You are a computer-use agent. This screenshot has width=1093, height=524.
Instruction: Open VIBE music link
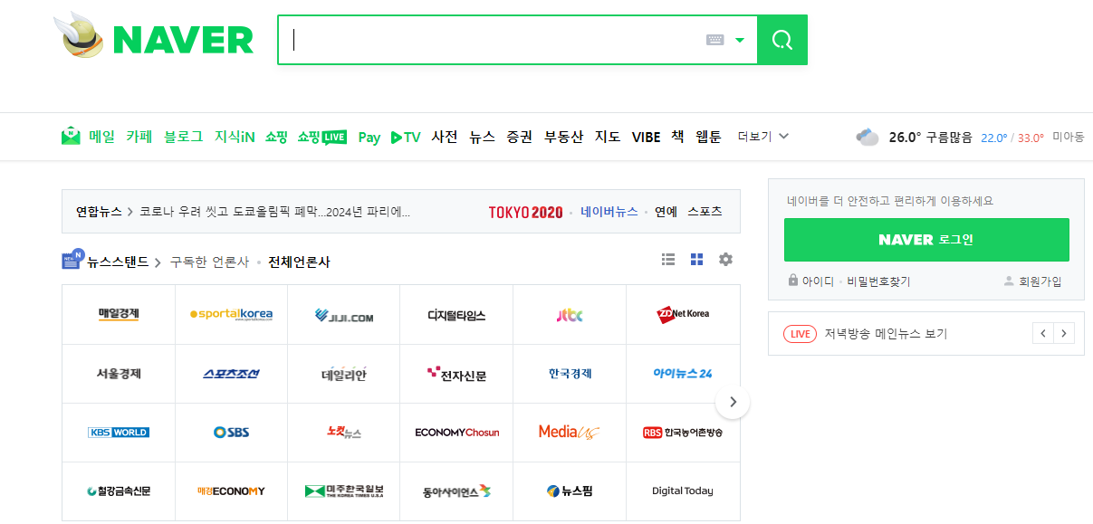pyautogui.click(x=647, y=137)
